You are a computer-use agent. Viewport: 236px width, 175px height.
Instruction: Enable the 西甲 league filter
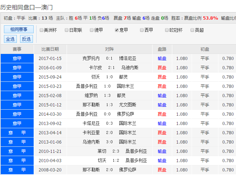(x=141, y=30)
